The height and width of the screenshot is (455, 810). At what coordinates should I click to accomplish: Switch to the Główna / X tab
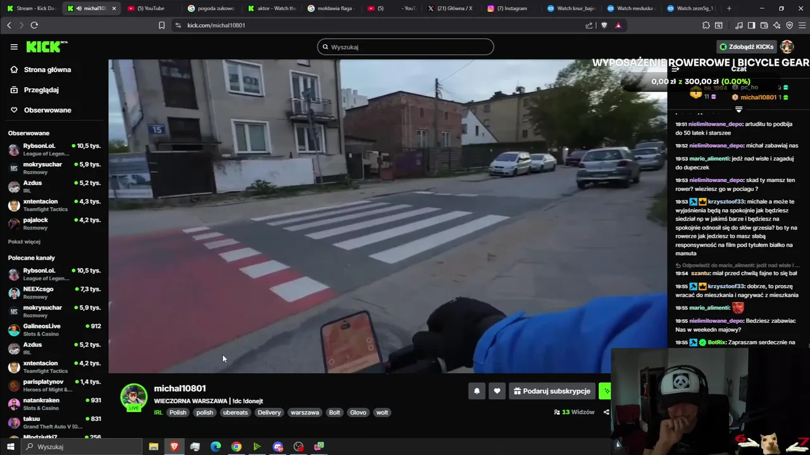tap(451, 8)
